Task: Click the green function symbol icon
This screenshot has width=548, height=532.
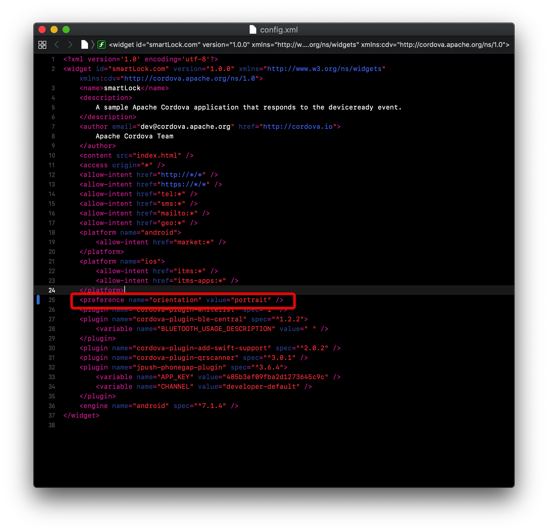Action: [102, 45]
